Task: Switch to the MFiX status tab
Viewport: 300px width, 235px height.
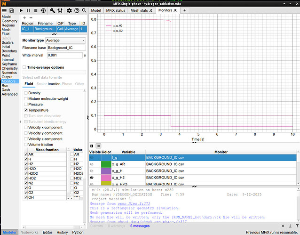Action: pyautogui.click(x=116, y=10)
